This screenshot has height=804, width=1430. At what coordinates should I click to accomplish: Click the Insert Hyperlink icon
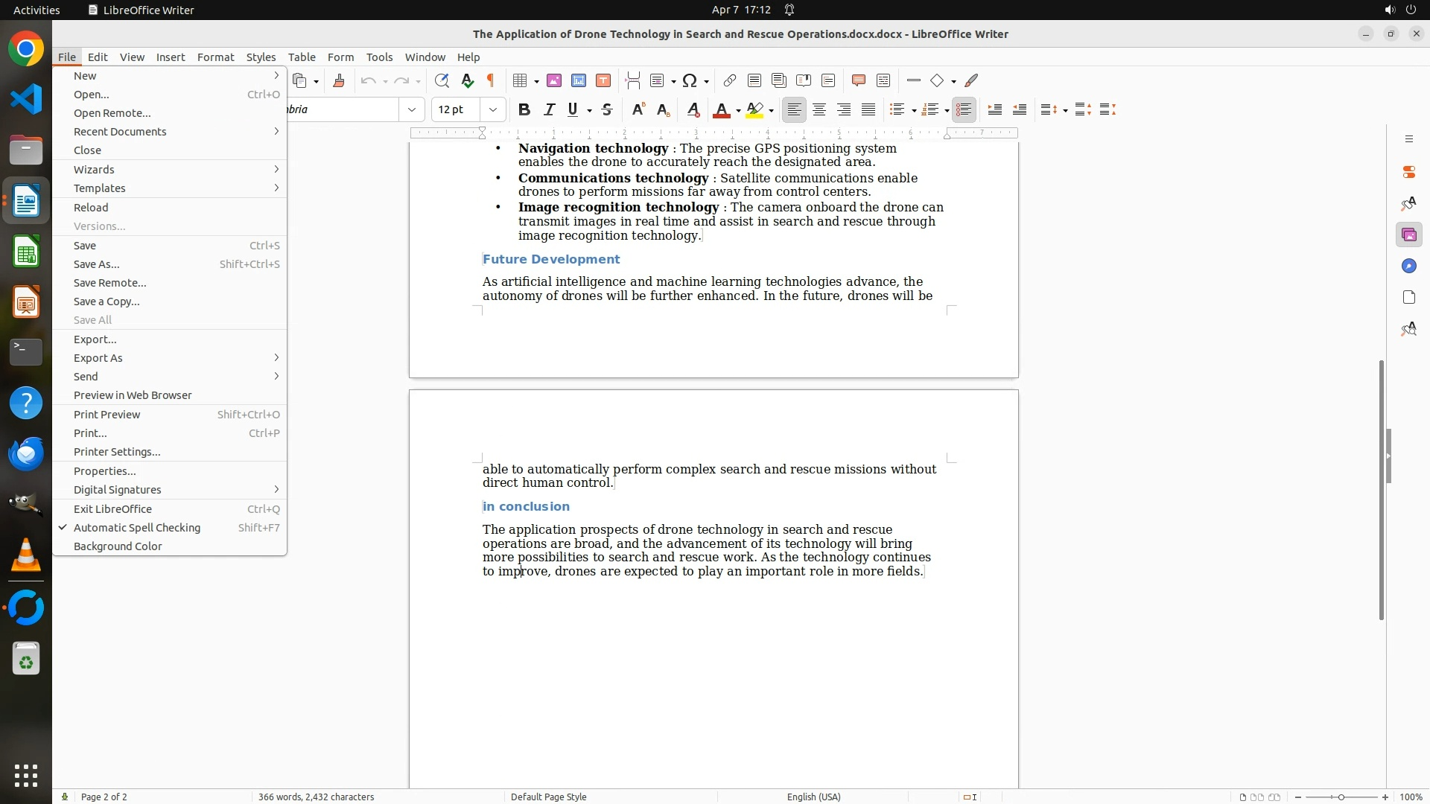coord(730,80)
